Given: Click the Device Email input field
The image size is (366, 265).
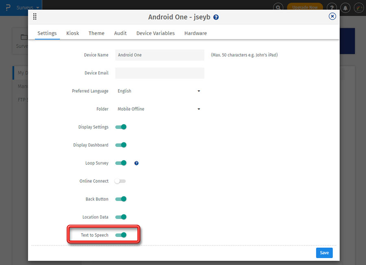Looking at the screenshot, I should point(159,73).
